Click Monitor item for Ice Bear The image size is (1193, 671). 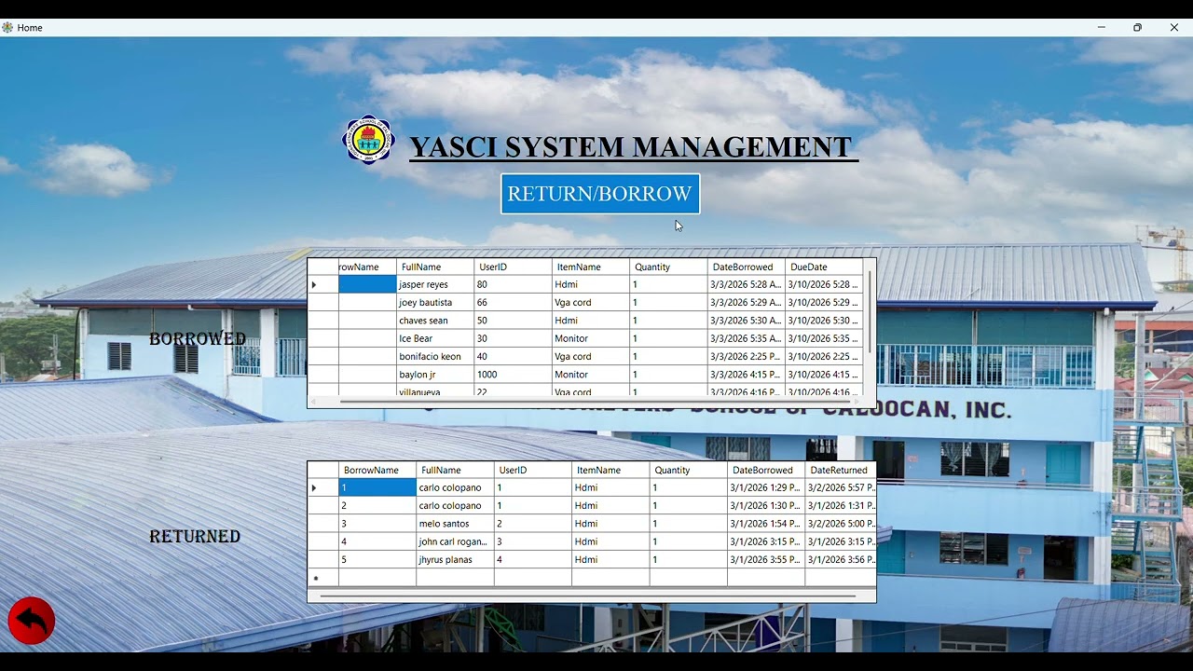(591, 338)
